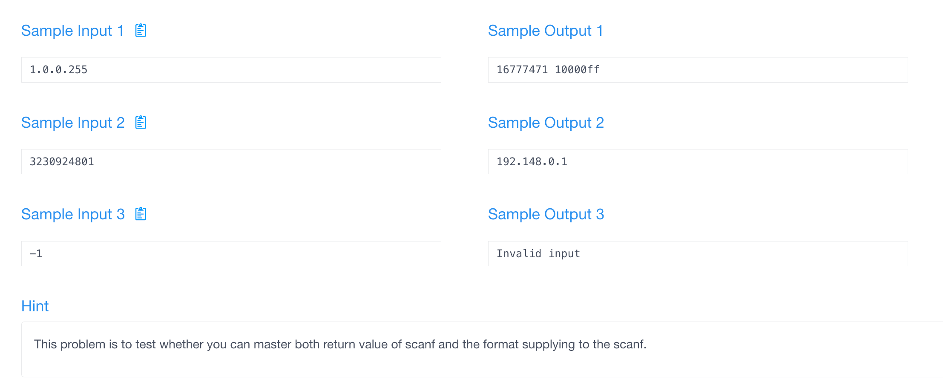This screenshot has height=385, width=943.
Task: Open the Sample Output 1 heading link
Action: click(x=546, y=30)
